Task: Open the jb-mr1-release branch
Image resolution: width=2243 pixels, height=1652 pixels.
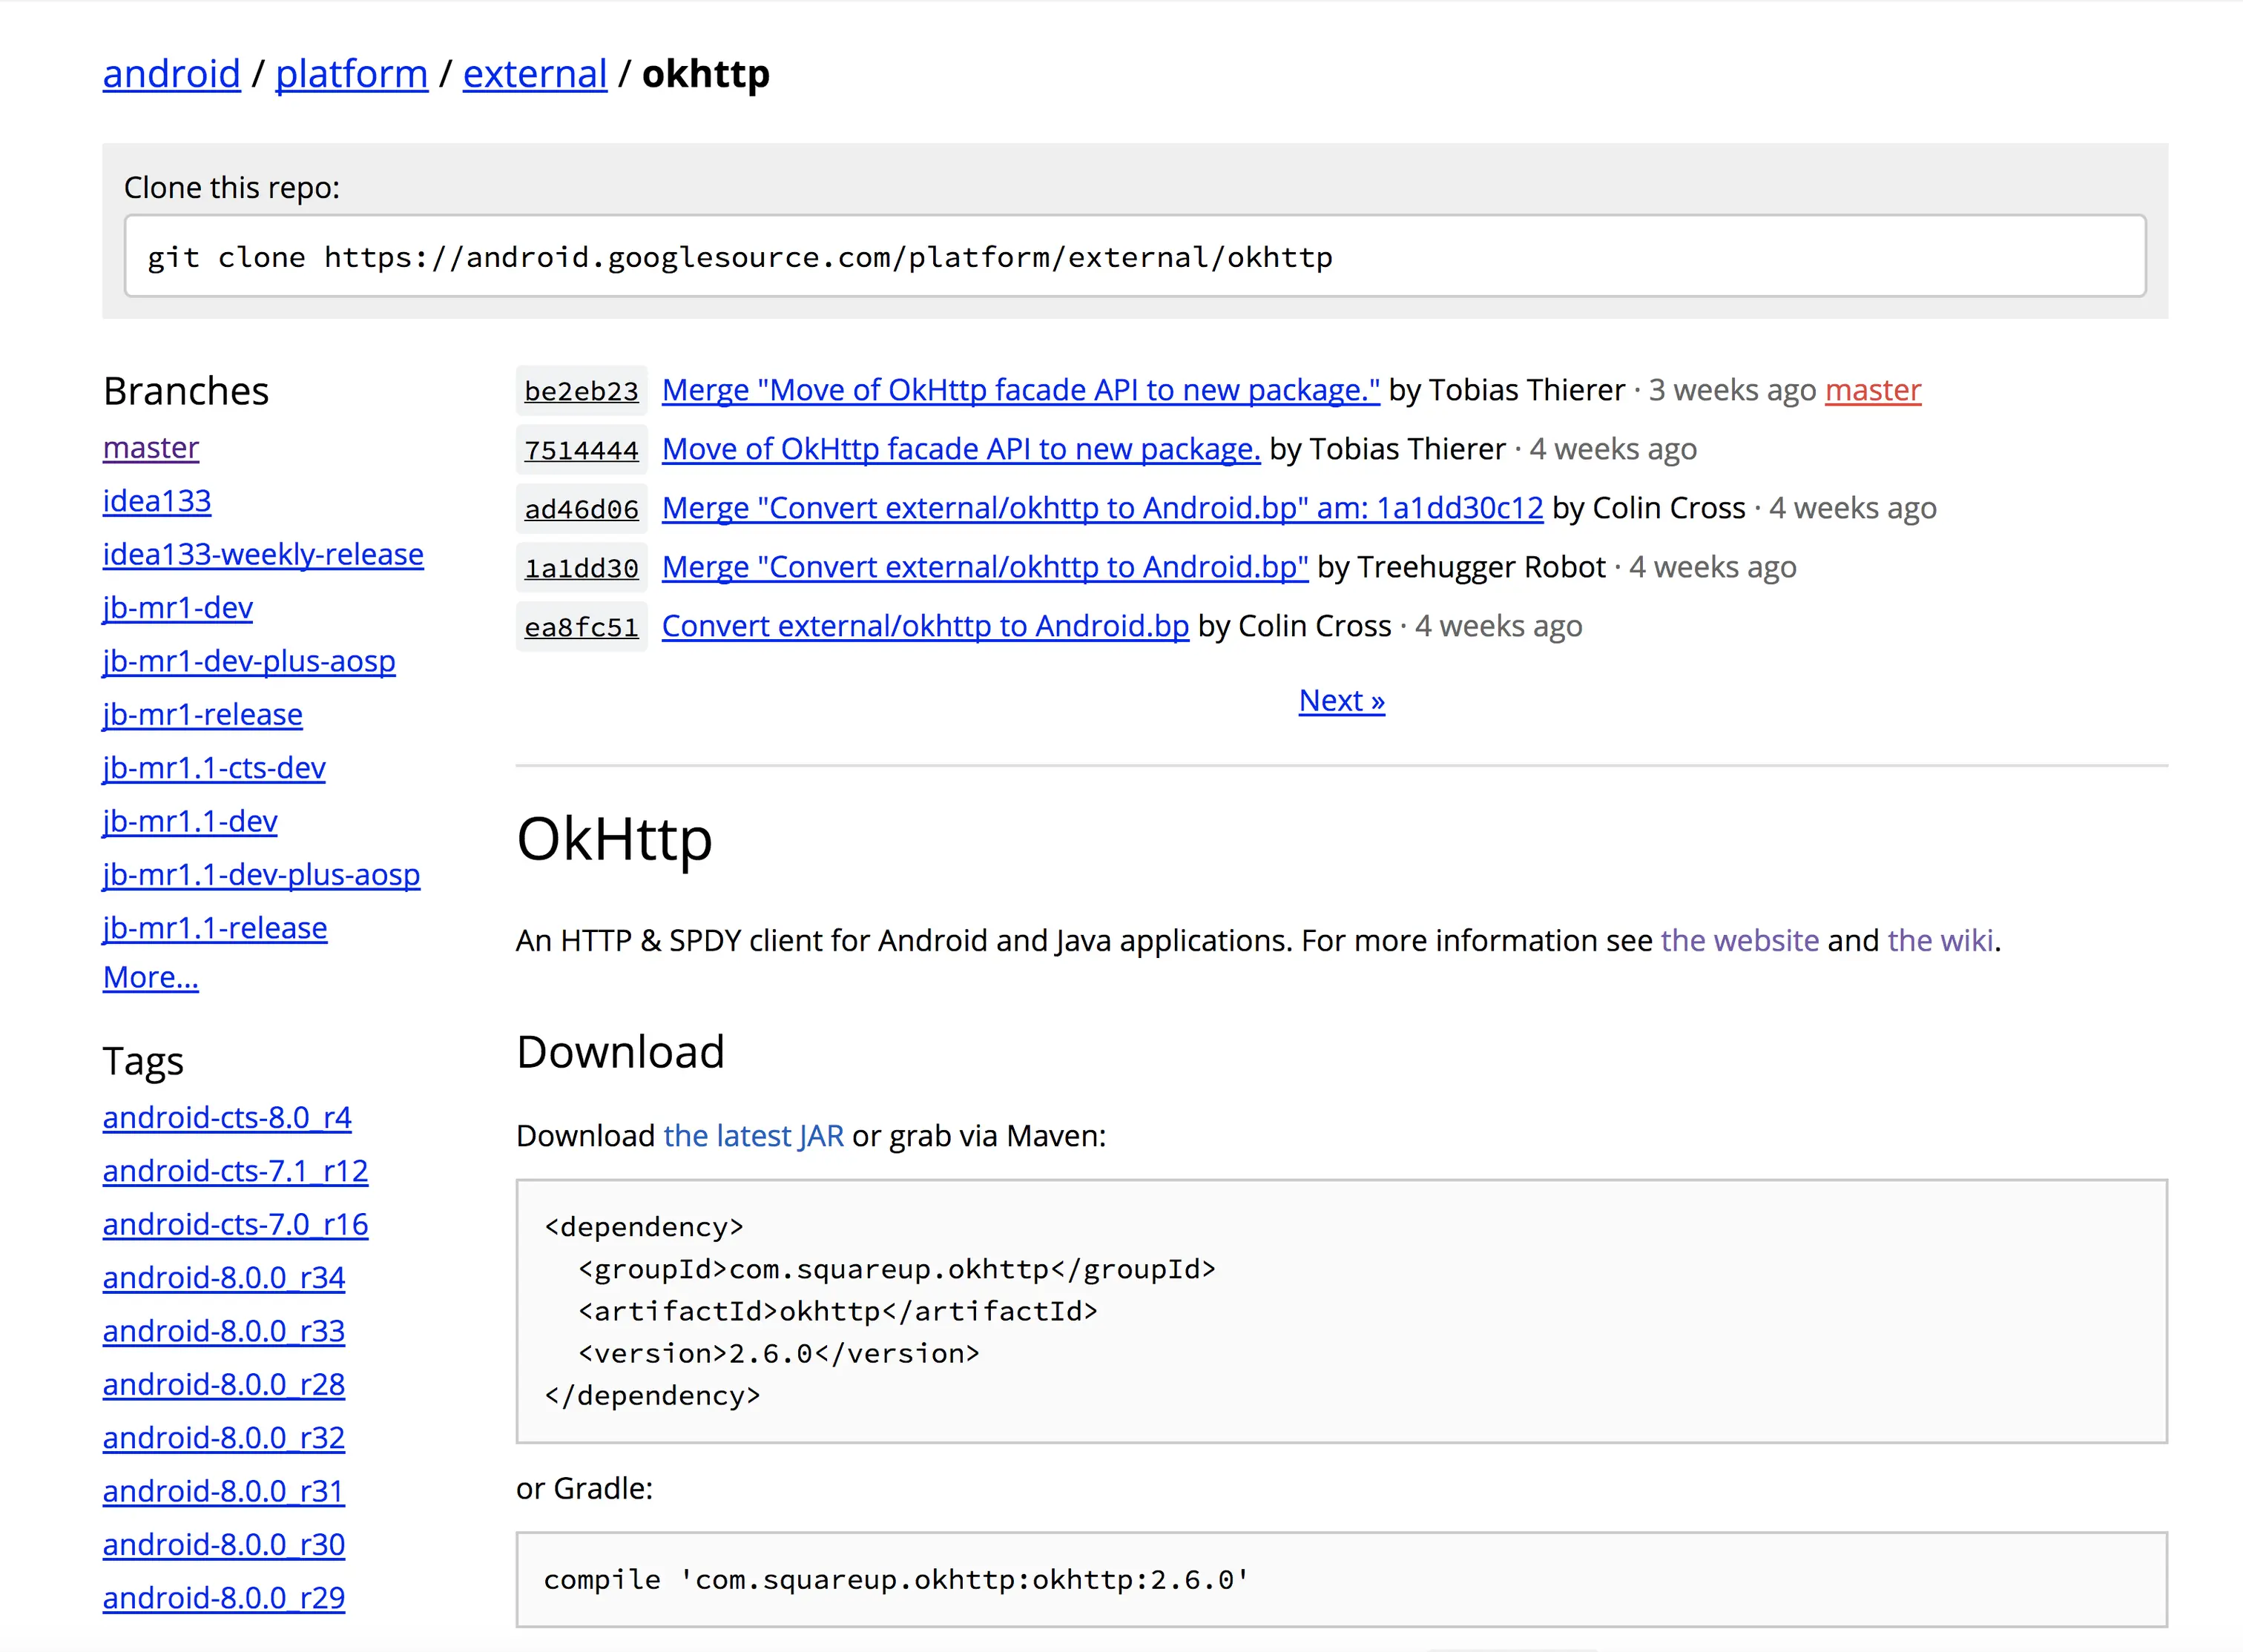Action: pos(203,714)
